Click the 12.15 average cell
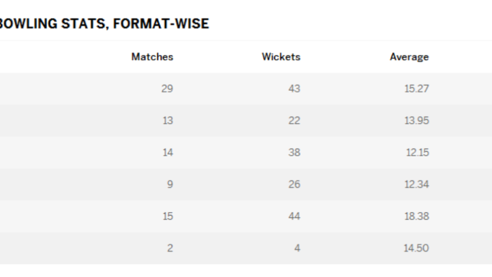 tap(417, 153)
